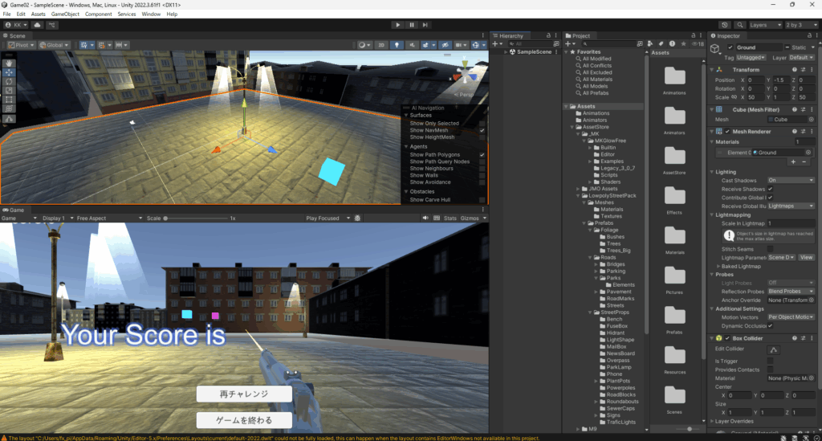Switch to the Inspector tab
Screen dimensions: 822x441
(729, 36)
